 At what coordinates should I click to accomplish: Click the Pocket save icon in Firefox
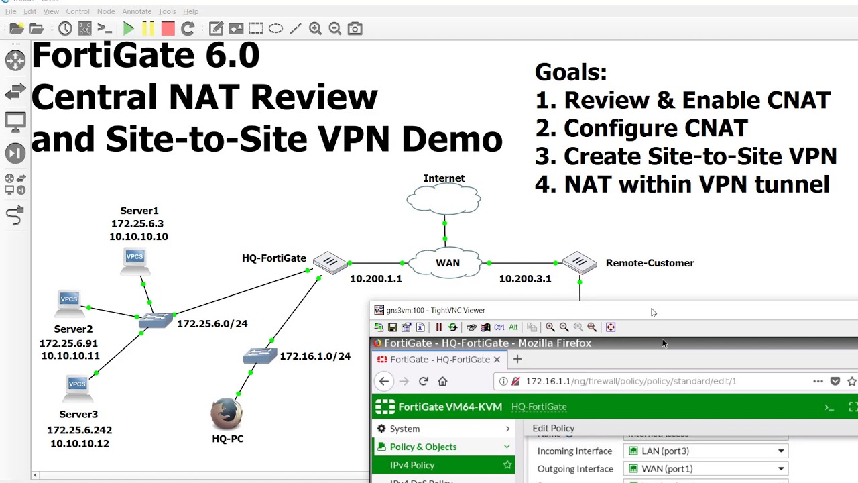pos(835,381)
